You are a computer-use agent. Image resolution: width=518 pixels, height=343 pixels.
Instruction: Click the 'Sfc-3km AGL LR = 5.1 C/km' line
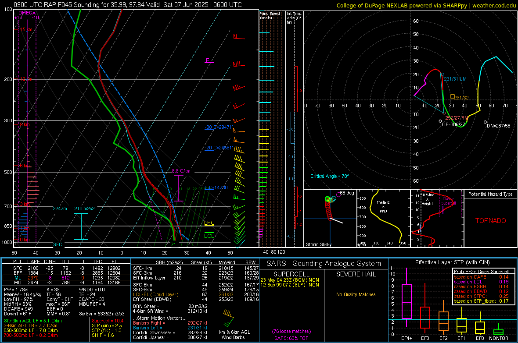(33, 321)
